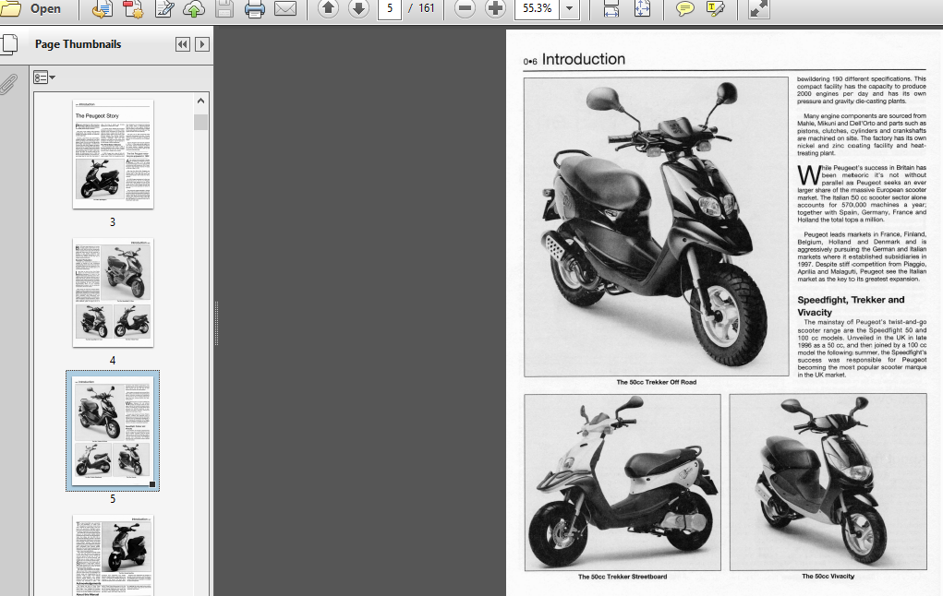943x596 pixels.
Task: Click the thumbnails panel scrollbar thumb
Action: 200,122
